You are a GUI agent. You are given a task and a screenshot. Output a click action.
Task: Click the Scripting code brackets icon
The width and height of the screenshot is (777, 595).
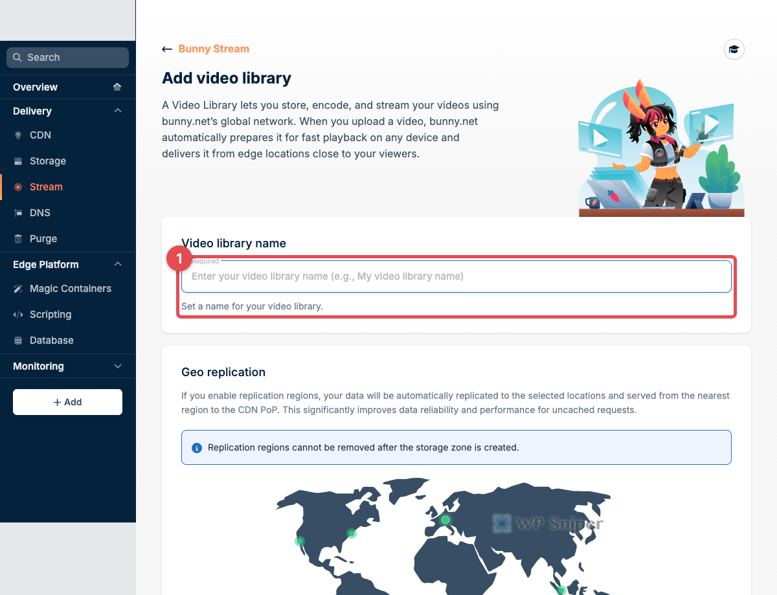[x=18, y=315]
